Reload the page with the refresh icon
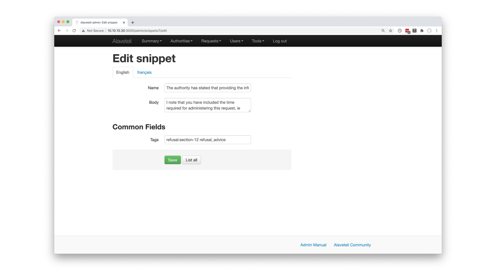This screenshot has width=496, height=279. [74, 30]
